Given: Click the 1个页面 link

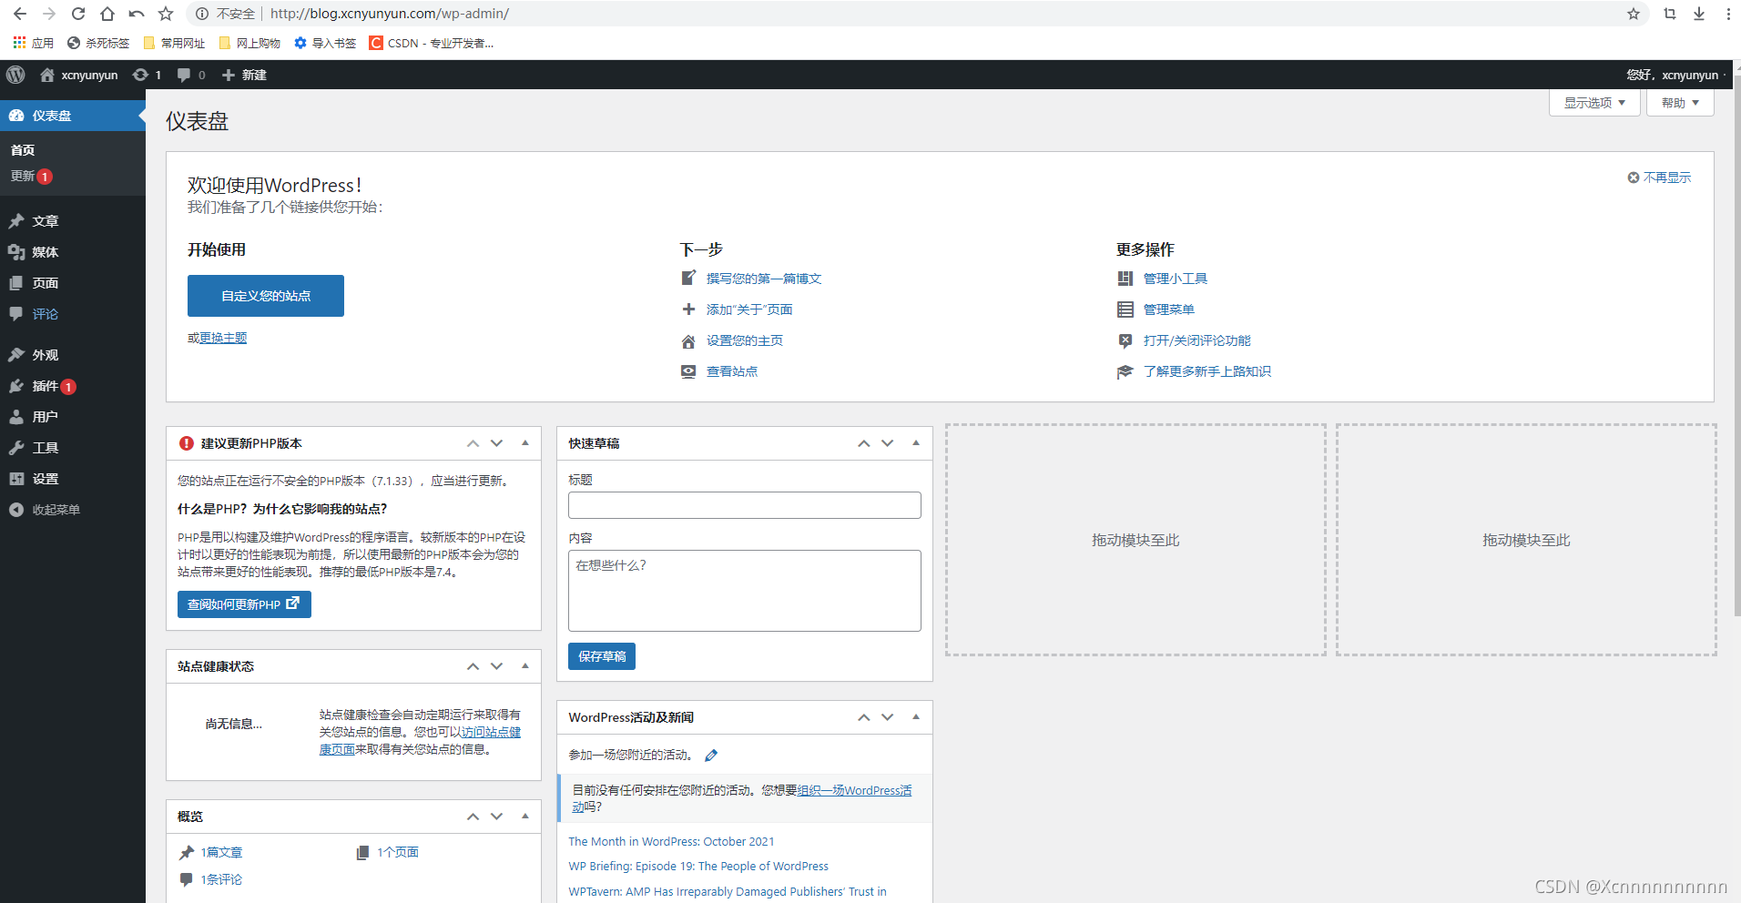Looking at the screenshot, I should coord(398,852).
